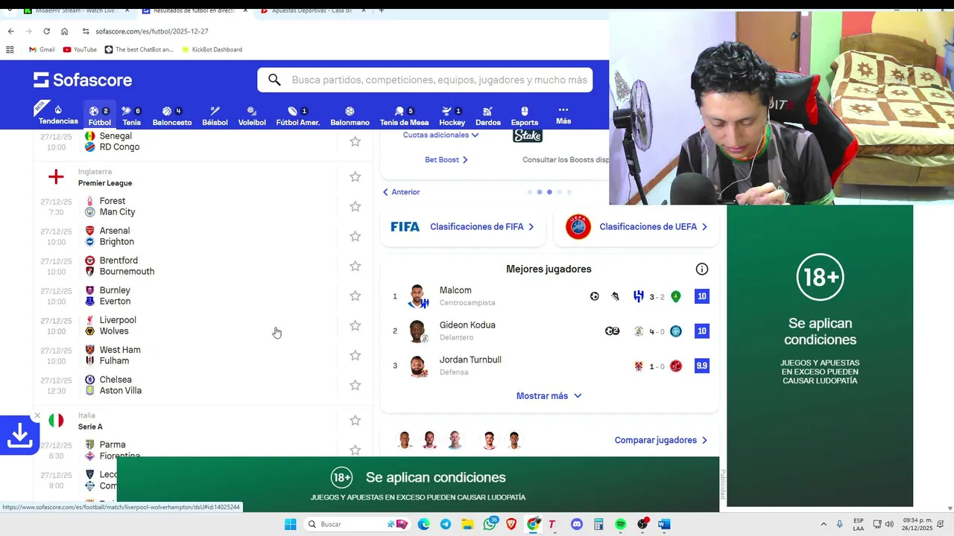Select the Dardos sport icon

487,115
